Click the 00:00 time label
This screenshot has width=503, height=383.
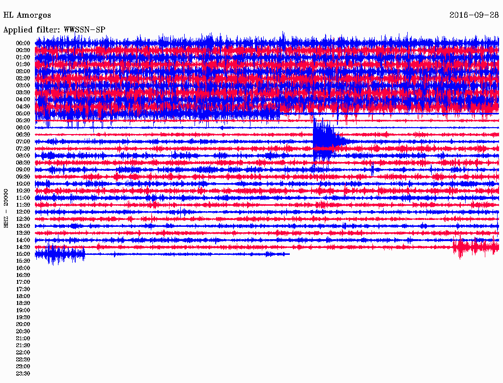point(23,43)
